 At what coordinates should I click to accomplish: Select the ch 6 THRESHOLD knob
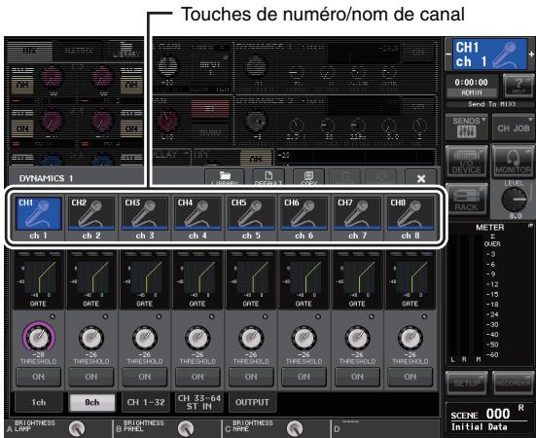point(304,338)
